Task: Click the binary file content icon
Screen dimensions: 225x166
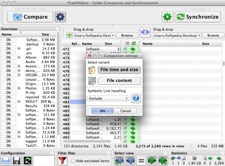Action: point(92,81)
